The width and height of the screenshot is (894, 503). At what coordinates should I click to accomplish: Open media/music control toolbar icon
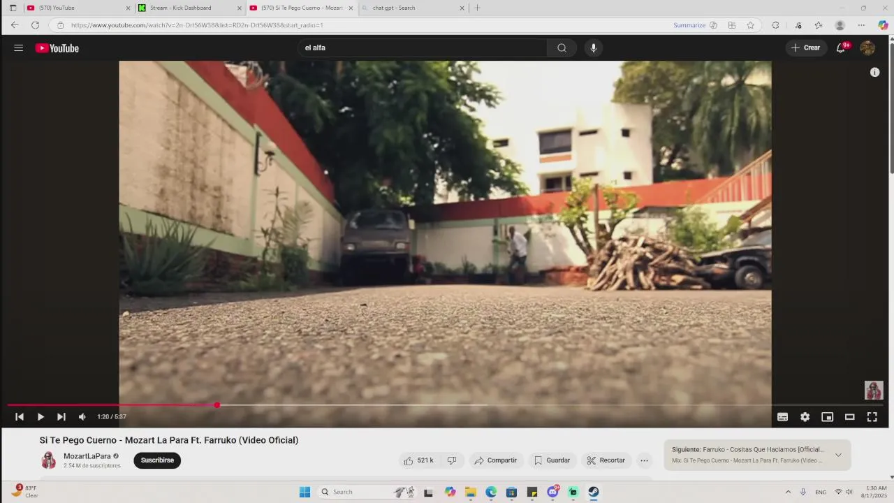pos(799,25)
